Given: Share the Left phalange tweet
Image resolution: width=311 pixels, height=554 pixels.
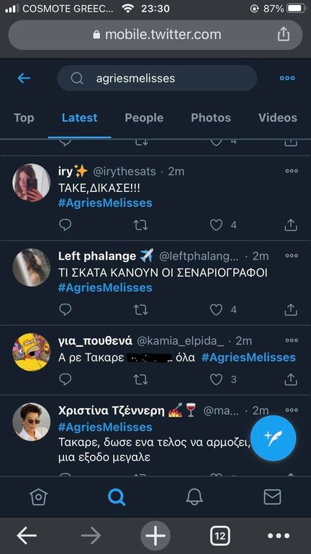Looking at the screenshot, I should point(291,310).
